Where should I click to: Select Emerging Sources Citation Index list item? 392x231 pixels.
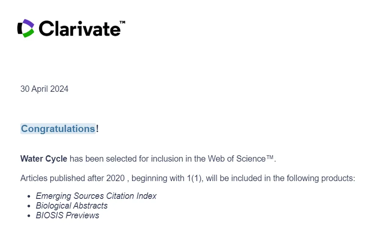click(96, 196)
